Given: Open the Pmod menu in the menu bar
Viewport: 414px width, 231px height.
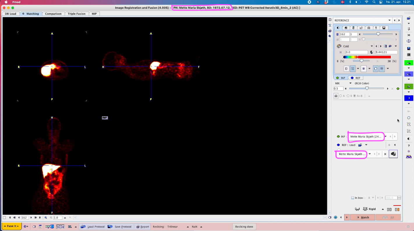Looking at the screenshot, I should point(16,2).
